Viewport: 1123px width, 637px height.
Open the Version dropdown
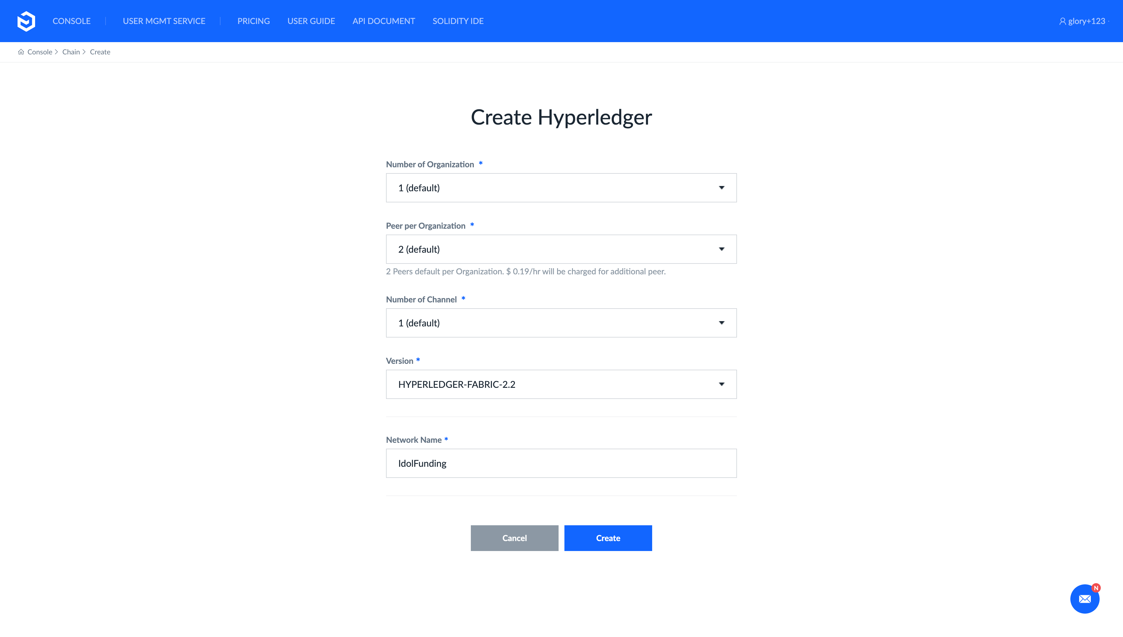point(561,384)
